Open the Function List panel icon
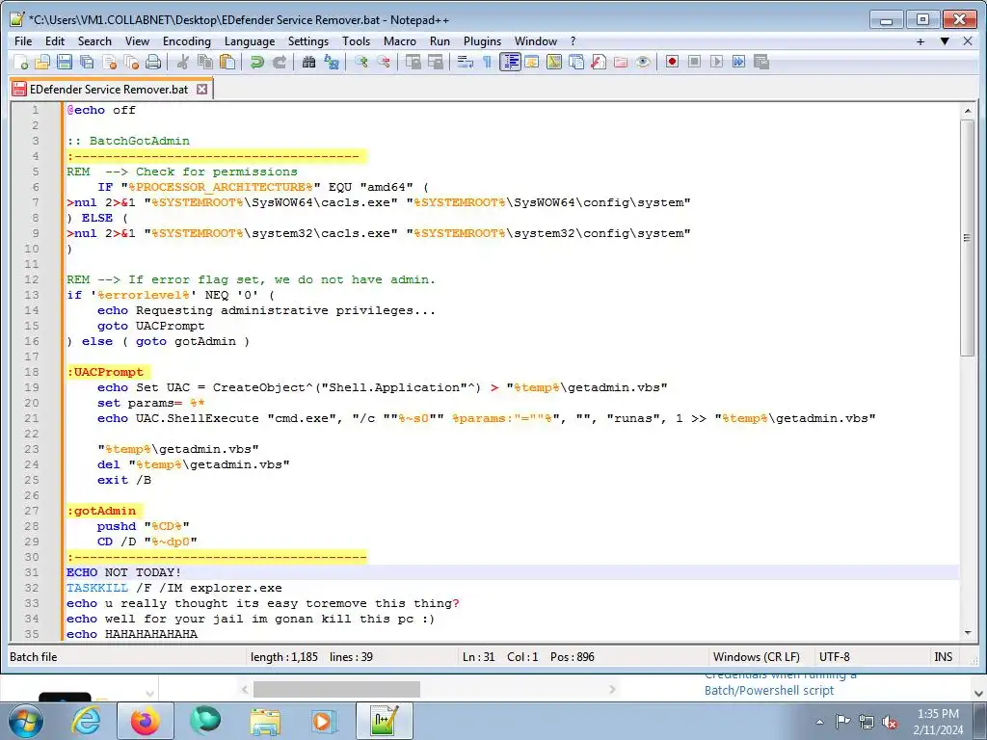The image size is (987, 740). (599, 62)
